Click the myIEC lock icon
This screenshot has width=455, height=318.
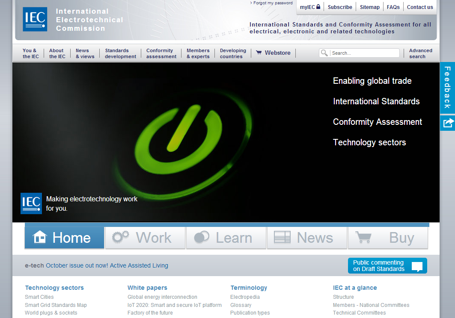pos(318,7)
